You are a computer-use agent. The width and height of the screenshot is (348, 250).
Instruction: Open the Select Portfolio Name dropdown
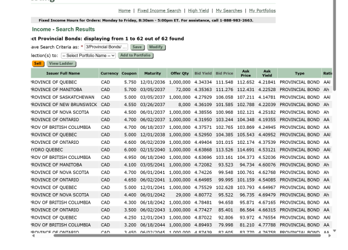88,56
